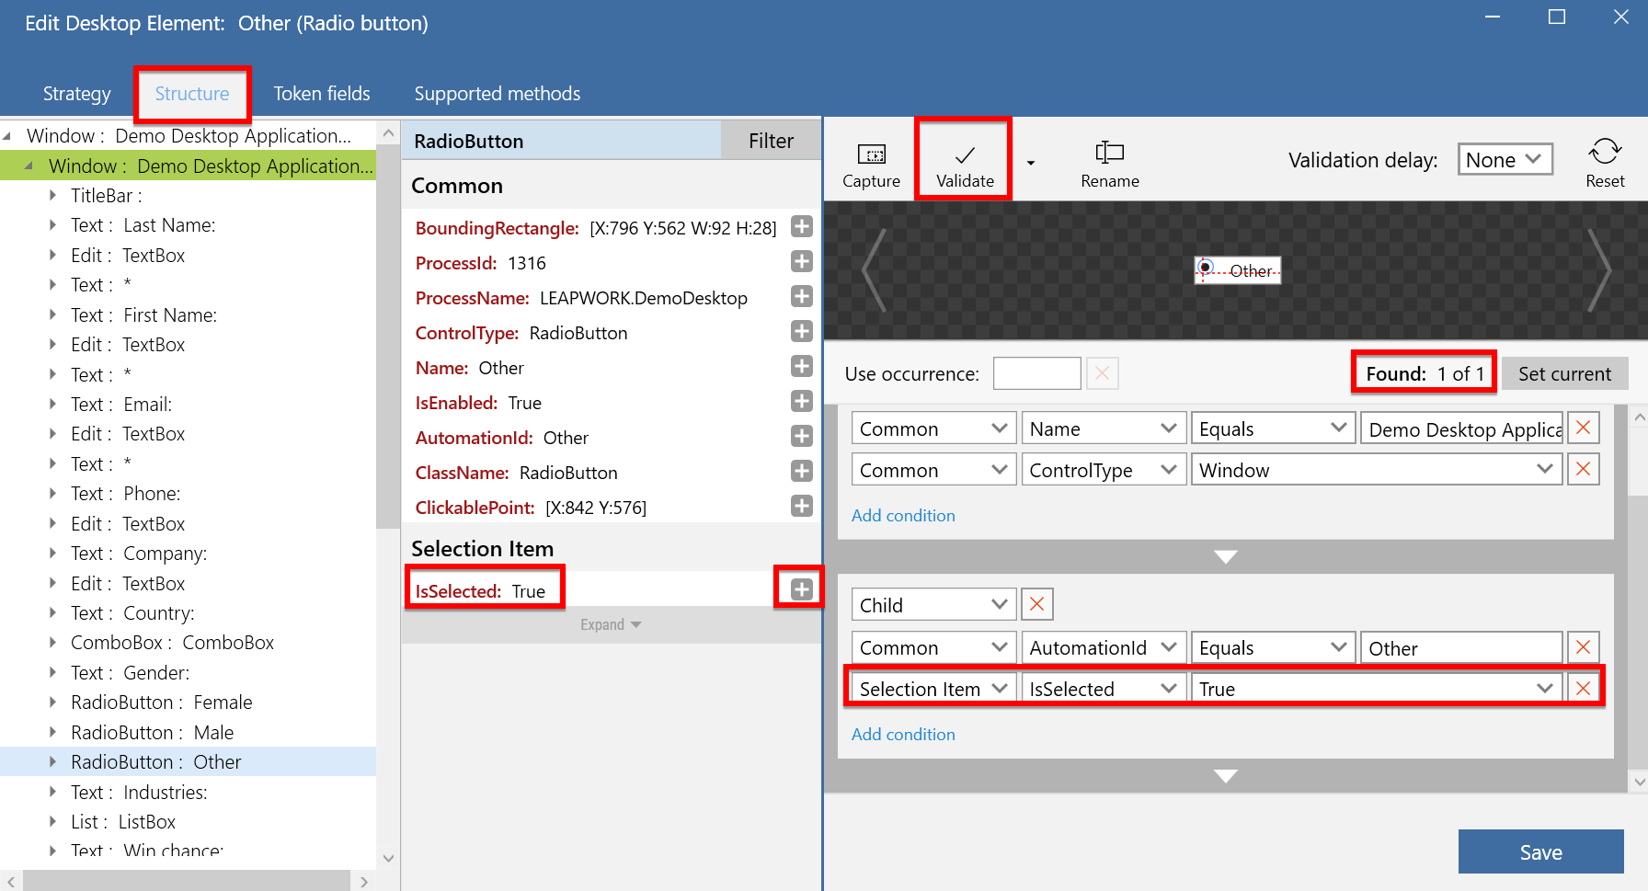Open the Token fields tab
The height and width of the screenshot is (891, 1648).
(x=322, y=94)
